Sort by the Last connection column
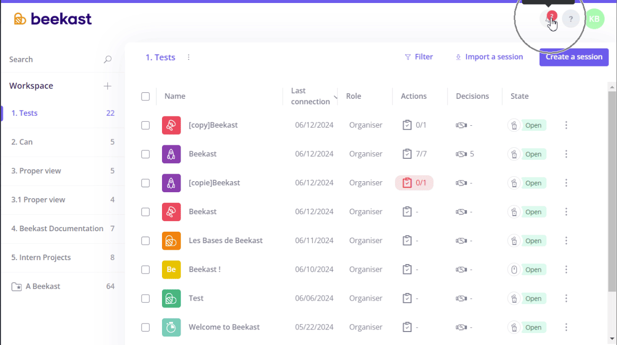The height and width of the screenshot is (345, 617). (310, 96)
